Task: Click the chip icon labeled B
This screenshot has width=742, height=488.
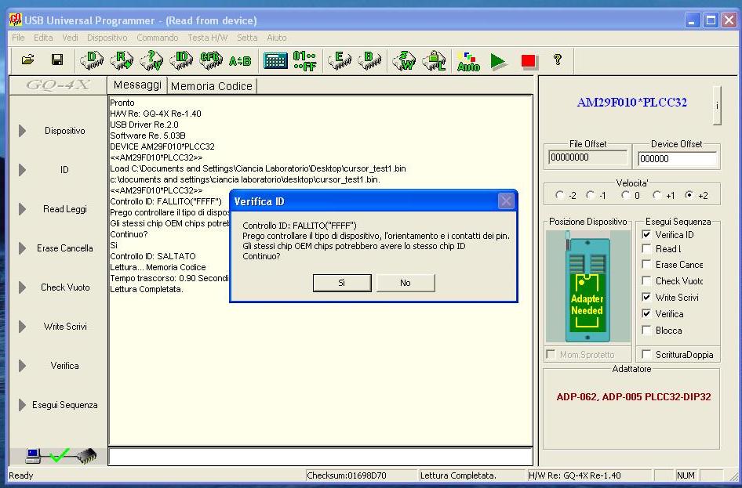Action: pyautogui.click(x=369, y=60)
